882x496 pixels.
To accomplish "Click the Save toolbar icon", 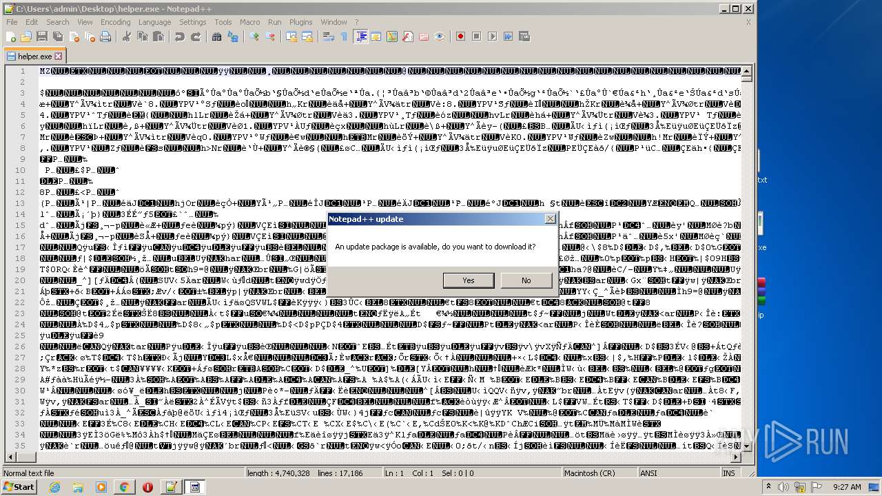I will (42, 37).
